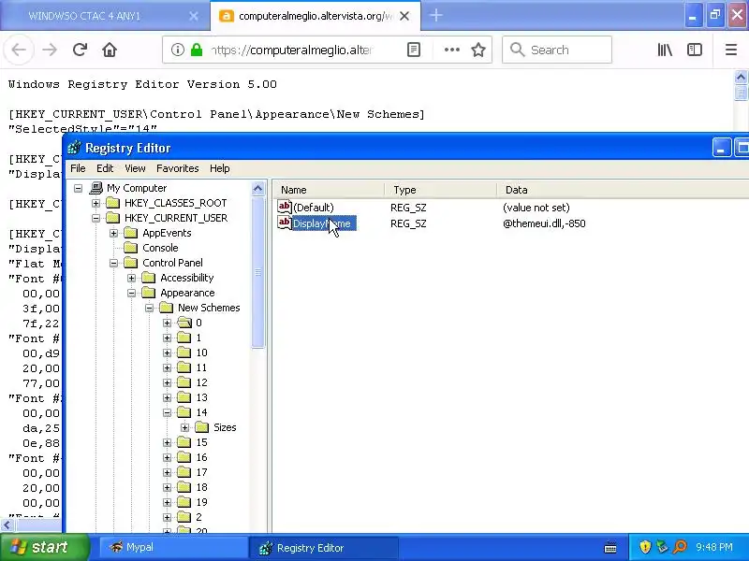The height and width of the screenshot is (561, 749).
Task: Open a new browser tab
Action: [x=435, y=16]
